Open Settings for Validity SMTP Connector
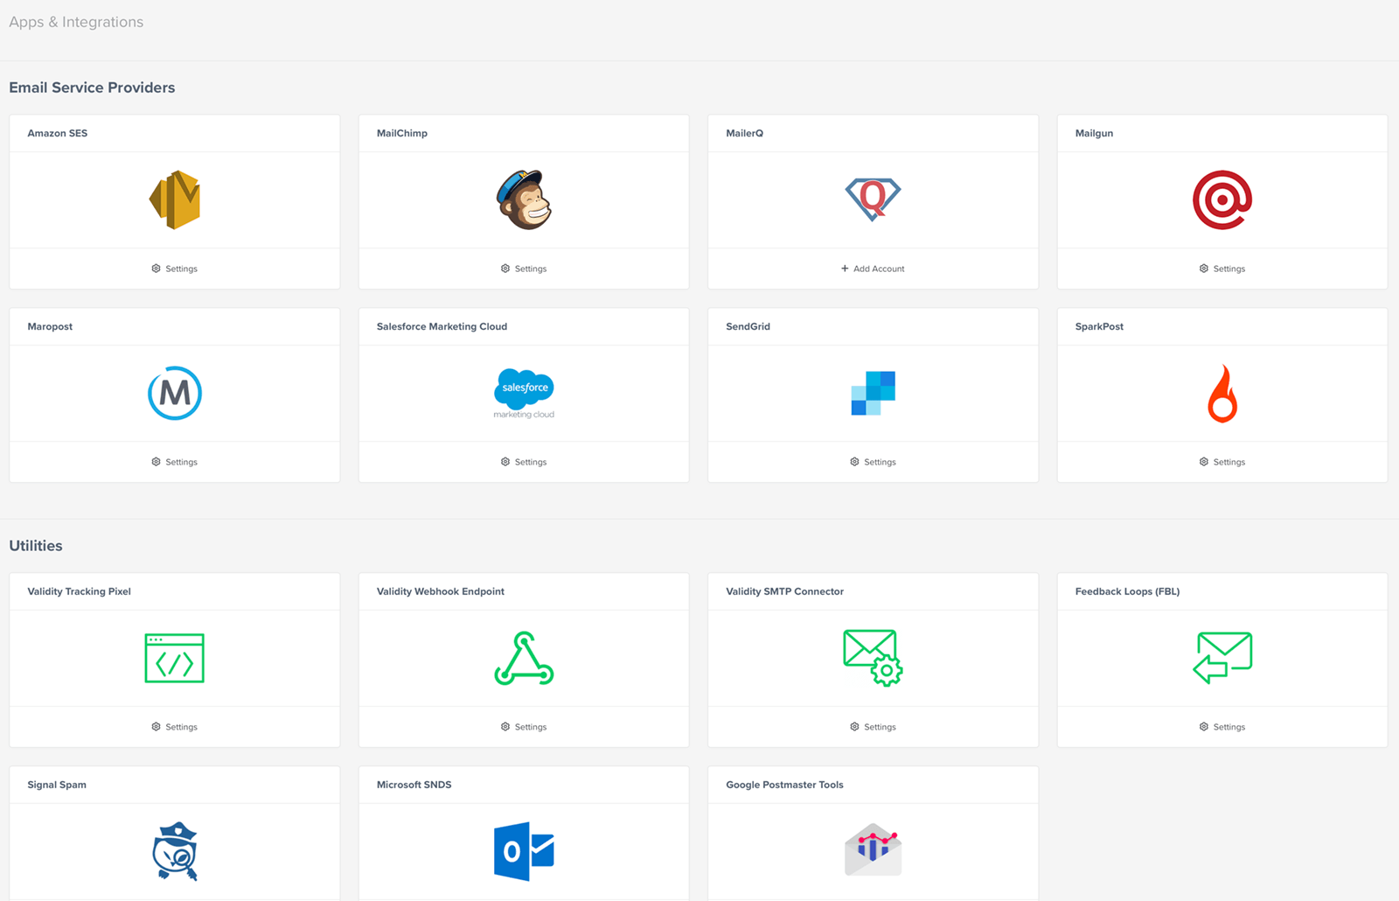1399x901 pixels. click(873, 727)
